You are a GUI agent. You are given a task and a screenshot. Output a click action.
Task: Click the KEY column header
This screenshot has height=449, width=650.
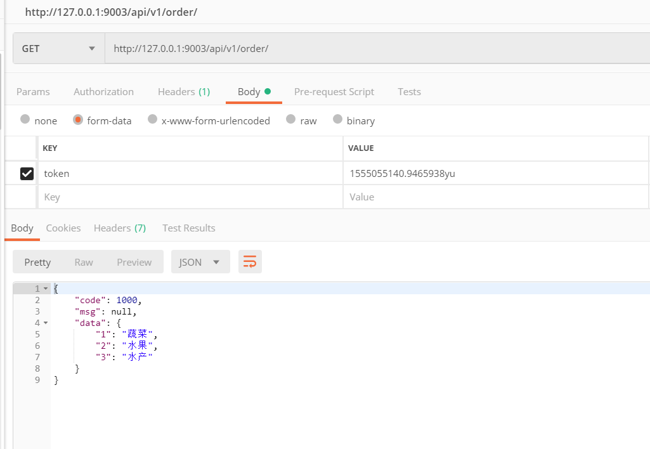(49, 148)
